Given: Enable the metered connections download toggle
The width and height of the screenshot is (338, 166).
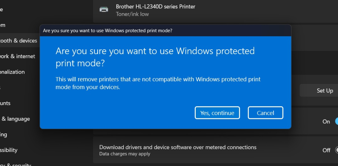Looking at the screenshot, I should click(336, 150).
